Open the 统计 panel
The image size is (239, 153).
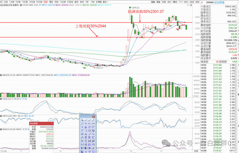(169, 2)
